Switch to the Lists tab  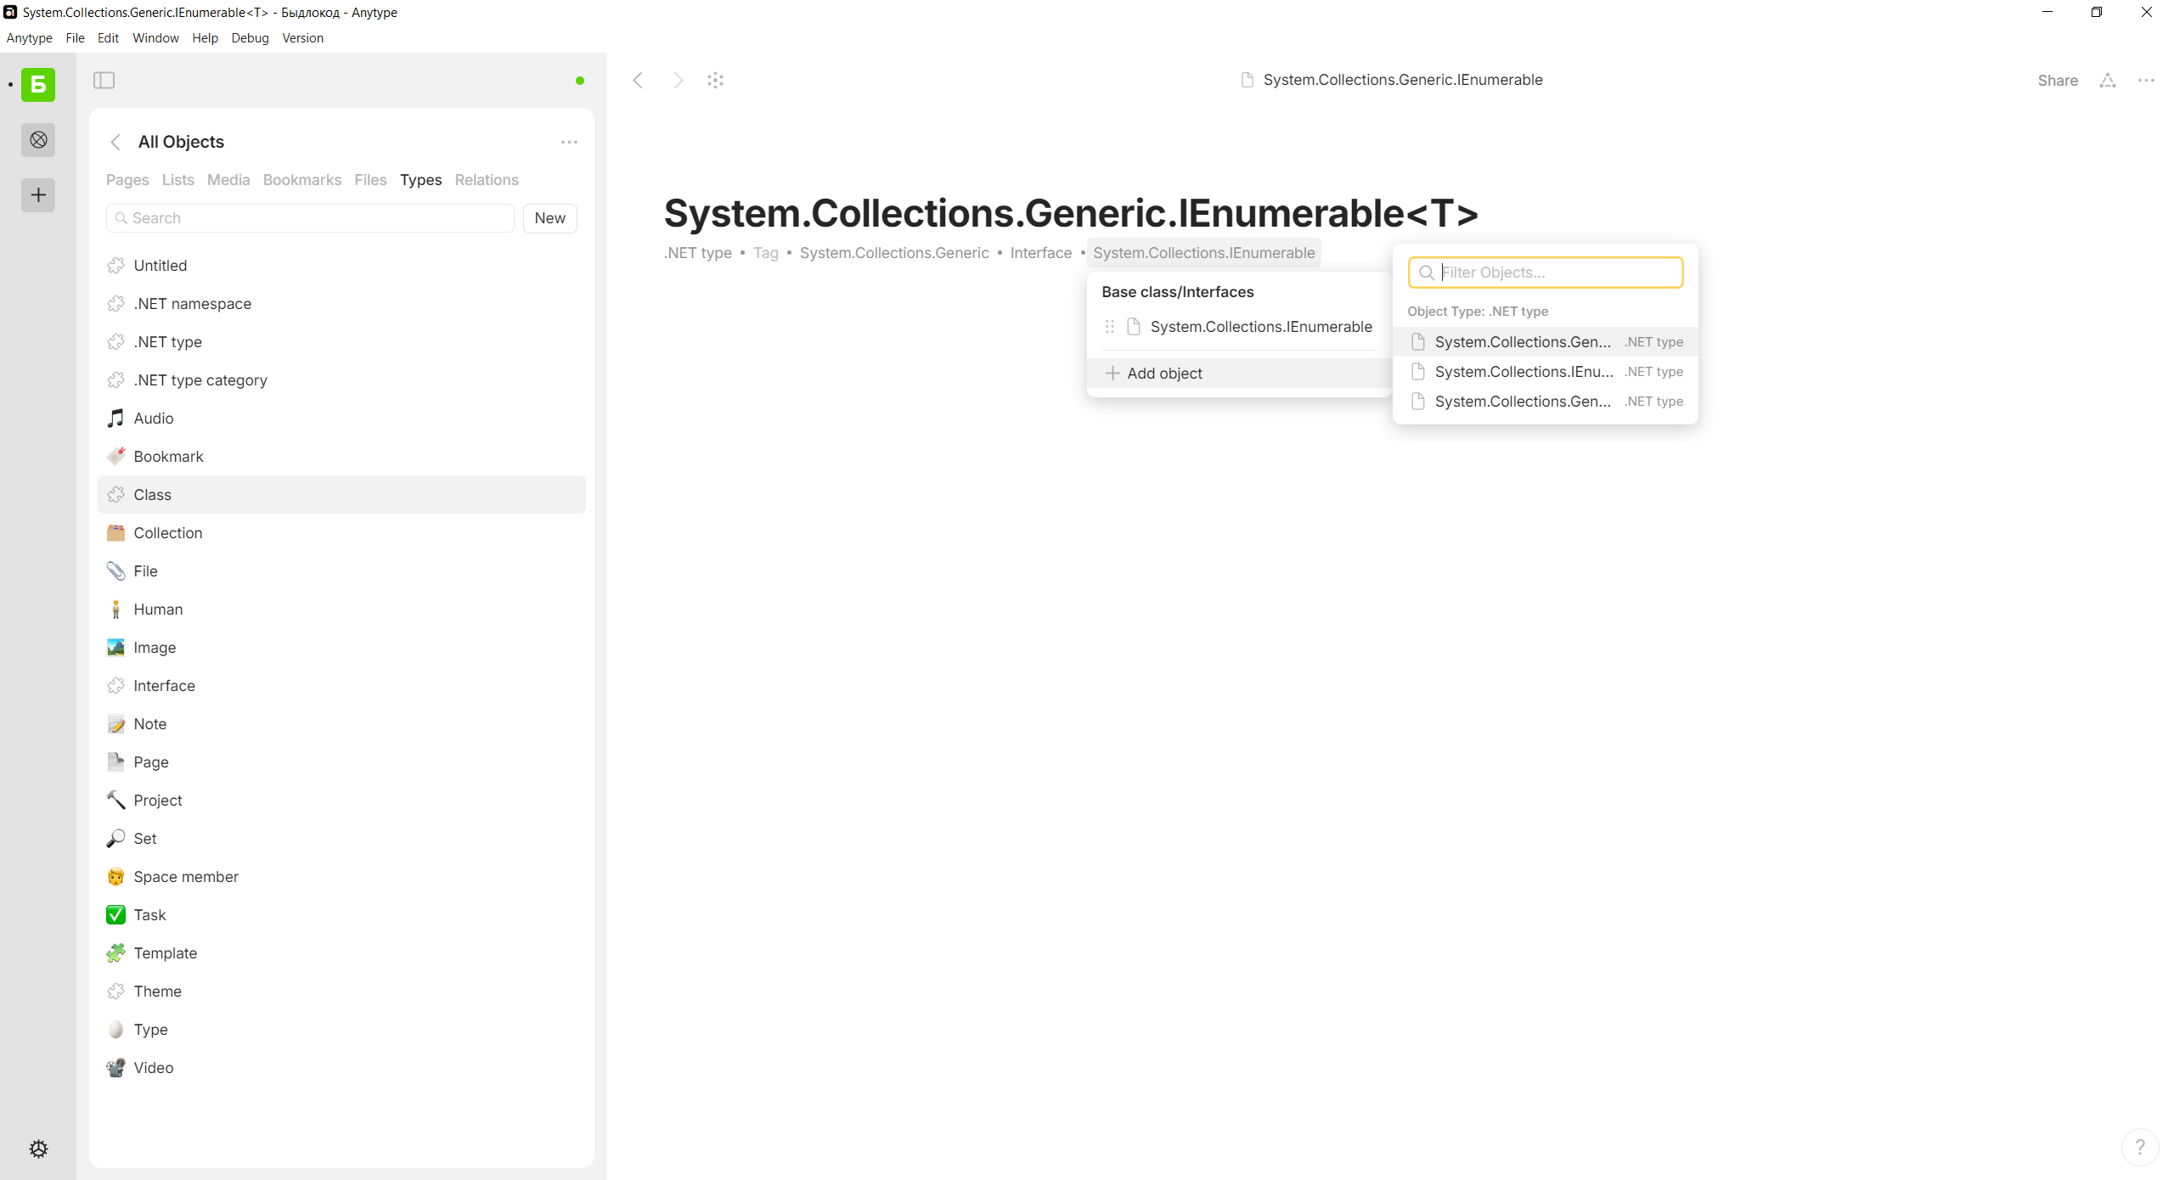[177, 180]
